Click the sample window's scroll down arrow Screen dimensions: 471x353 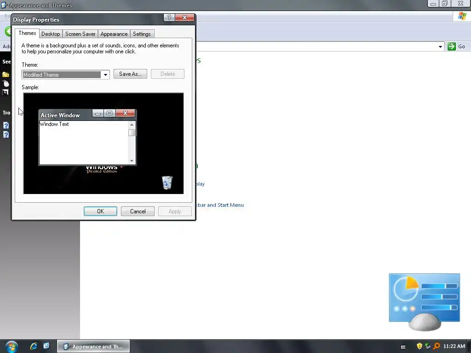coord(132,160)
